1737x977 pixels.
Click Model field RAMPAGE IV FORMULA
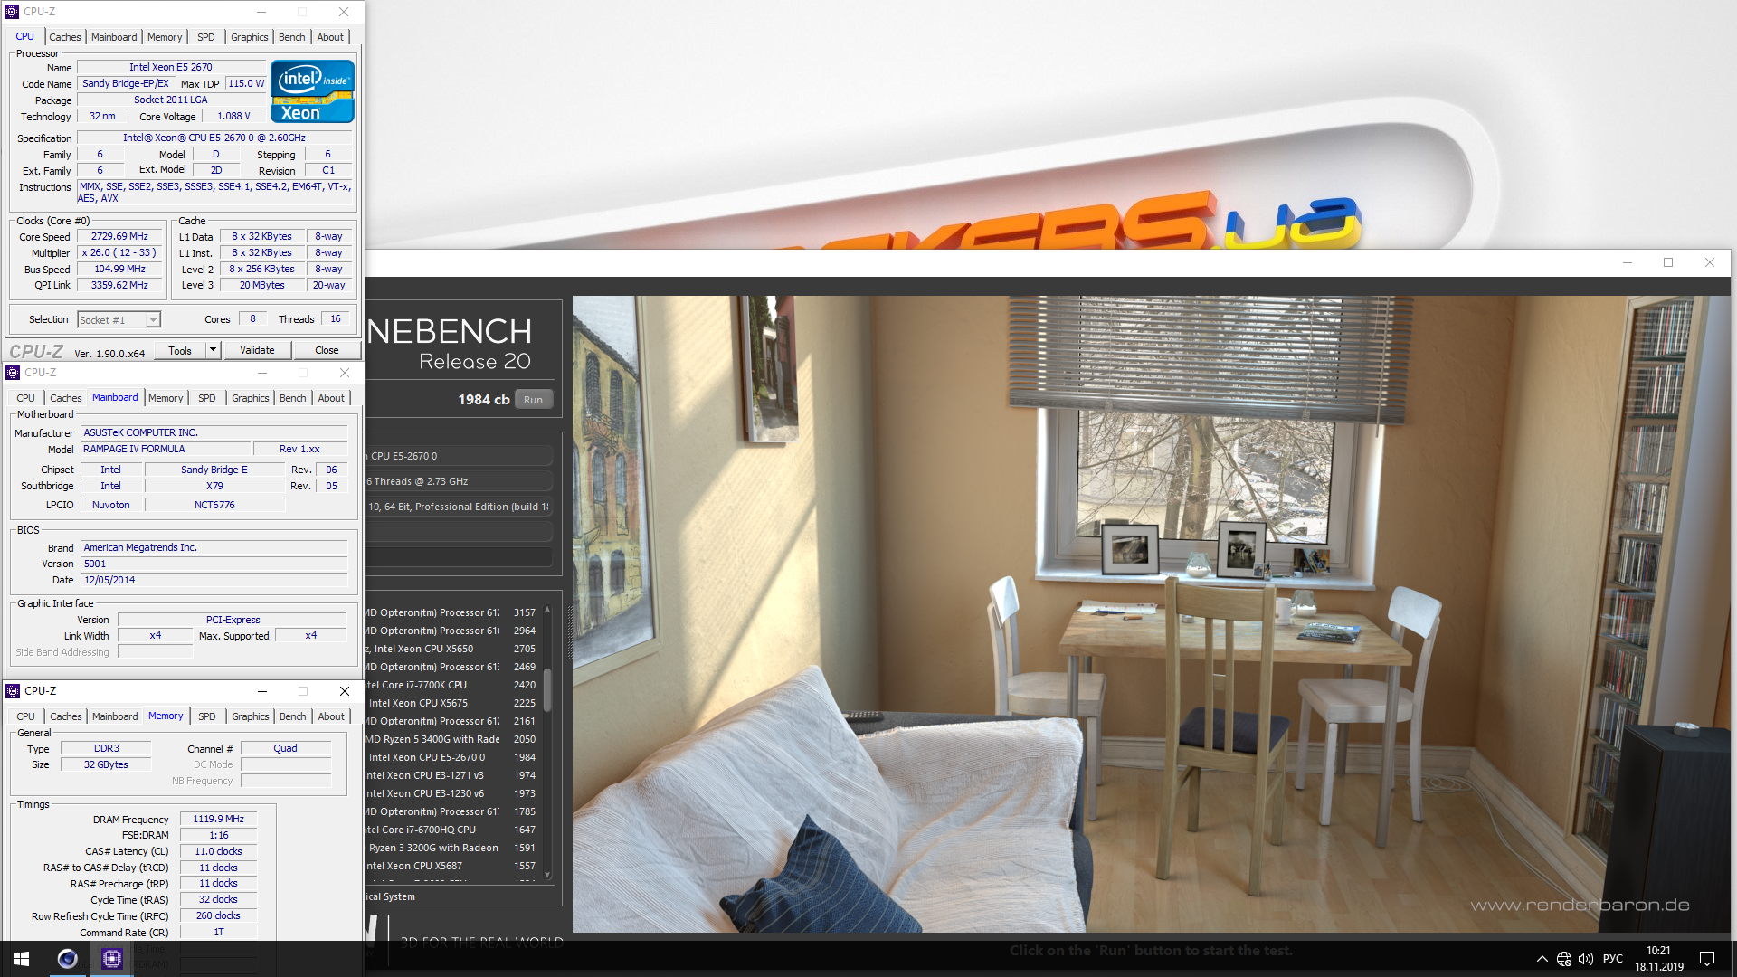(x=165, y=450)
